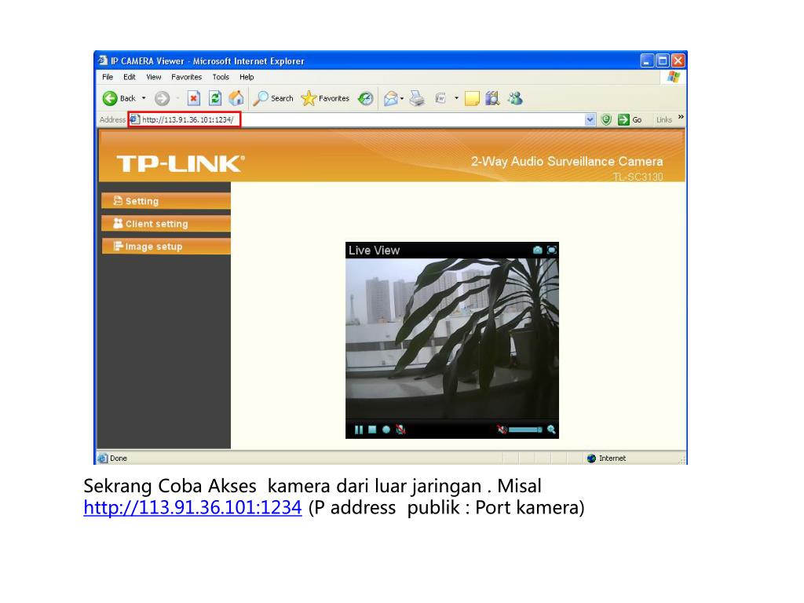Expand the Back button history dropdown arrow
This screenshot has width=804, height=603.
pyautogui.click(x=144, y=98)
